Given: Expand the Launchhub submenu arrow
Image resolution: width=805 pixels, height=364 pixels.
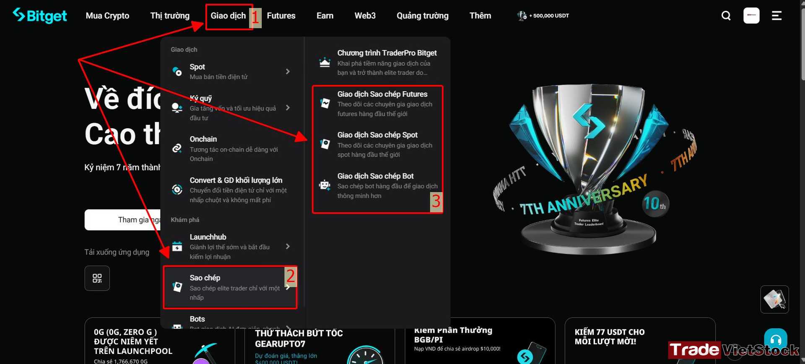Looking at the screenshot, I should [288, 246].
